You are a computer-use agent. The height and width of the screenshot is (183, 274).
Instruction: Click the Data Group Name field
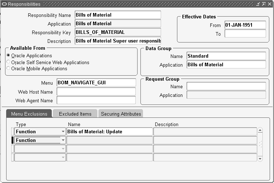[226, 56]
